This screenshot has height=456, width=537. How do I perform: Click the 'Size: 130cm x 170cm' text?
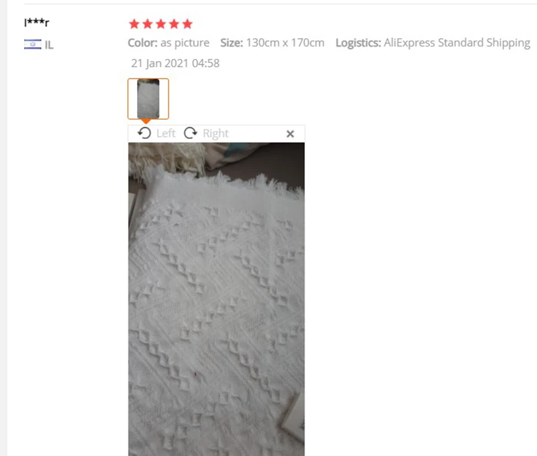(x=273, y=43)
